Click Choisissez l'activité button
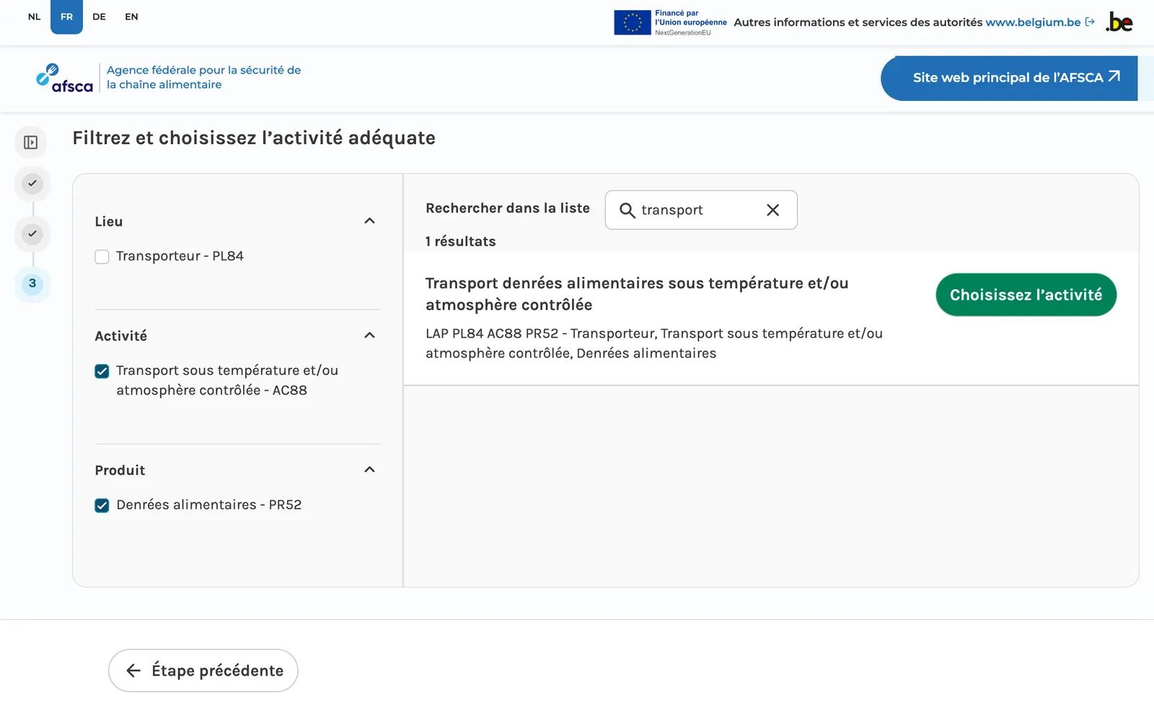 click(1026, 295)
